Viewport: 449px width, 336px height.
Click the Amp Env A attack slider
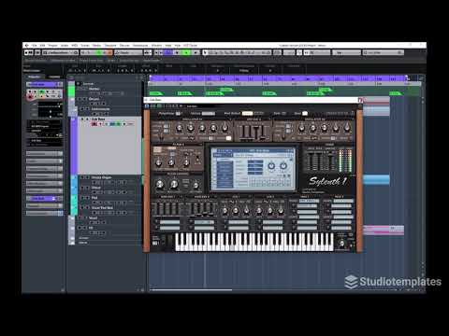pyautogui.click(x=243, y=133)
